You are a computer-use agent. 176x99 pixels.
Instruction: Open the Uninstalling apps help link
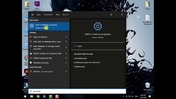80,58
